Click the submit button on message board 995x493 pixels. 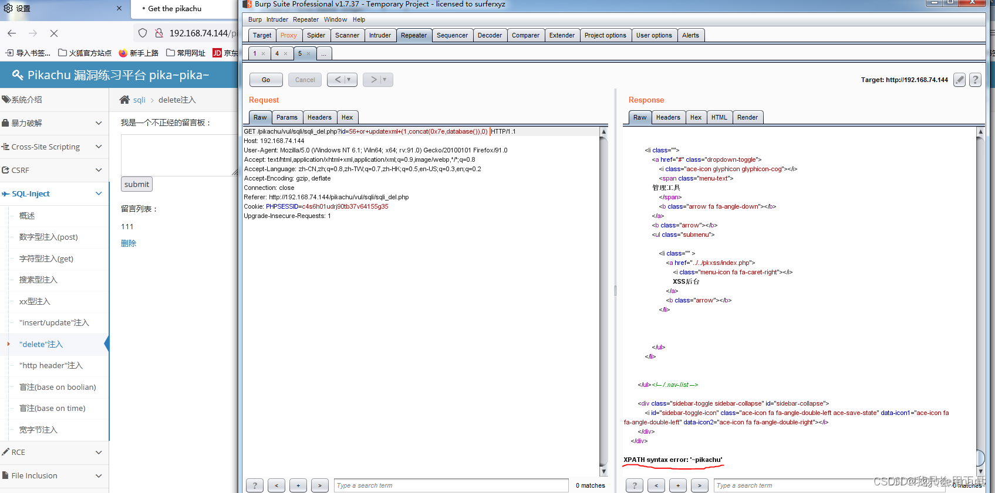coord(137,184)
